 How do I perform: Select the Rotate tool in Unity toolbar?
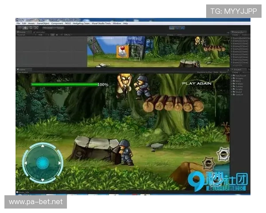click(31, 28)
